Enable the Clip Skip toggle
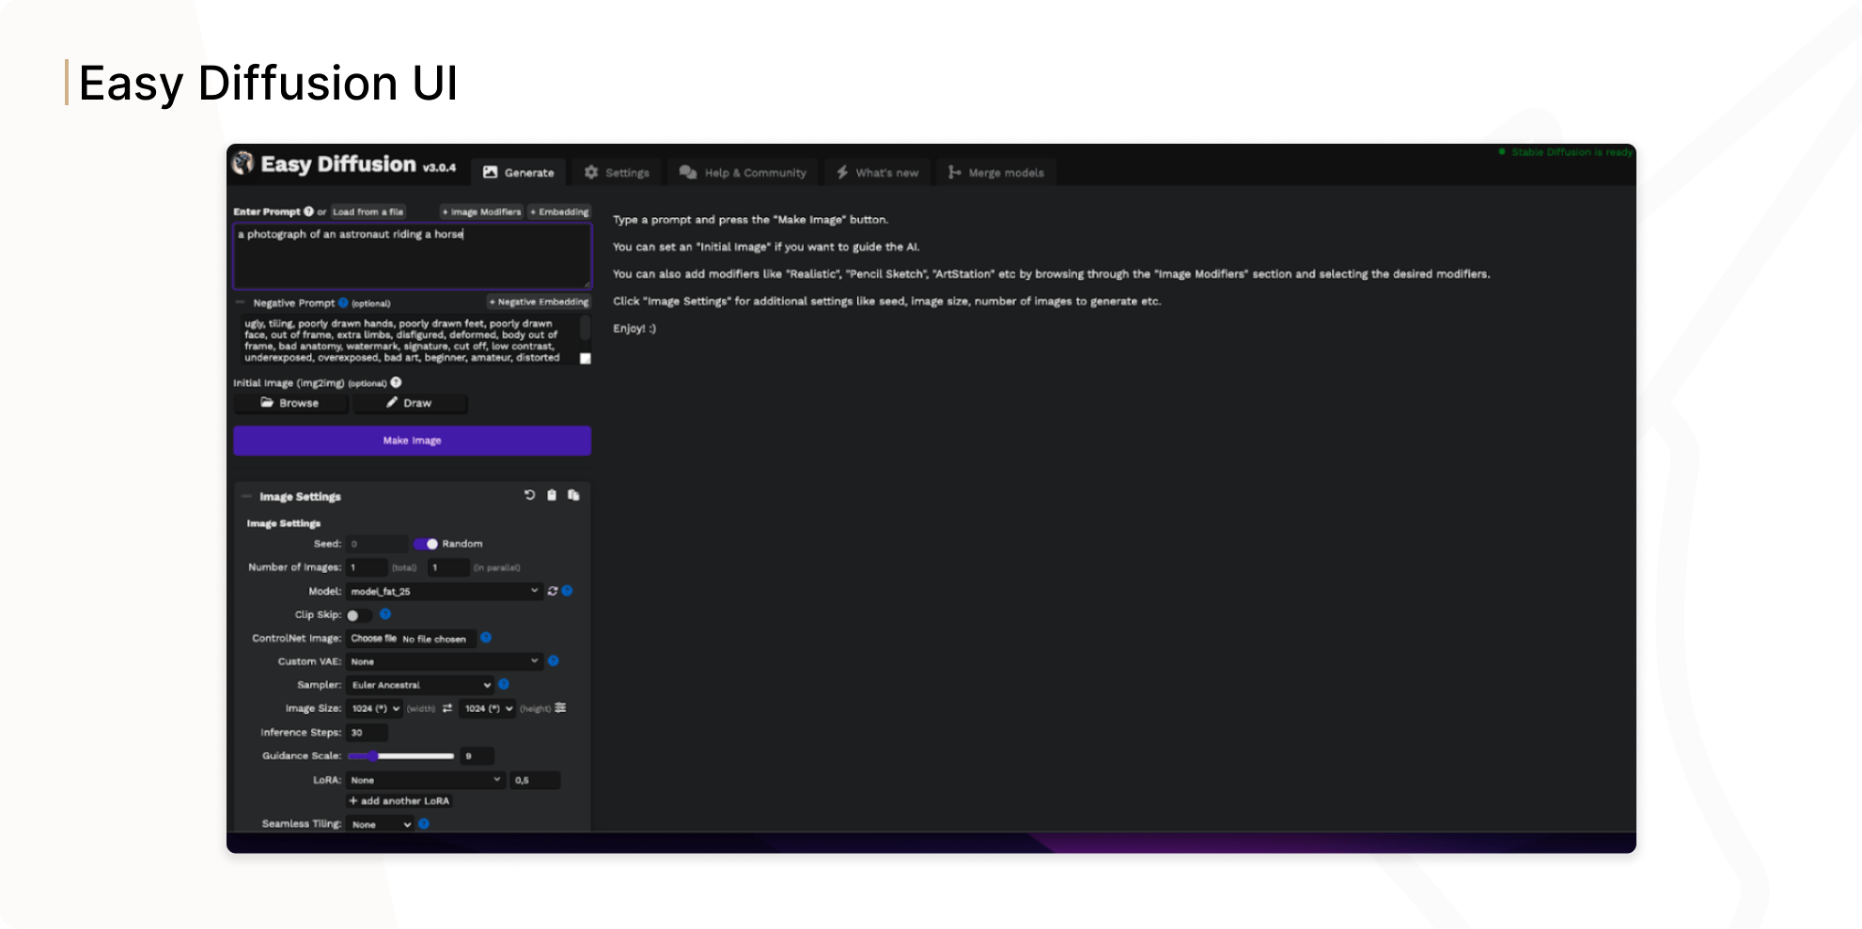 pyautogui.click(x=357, y=615)
